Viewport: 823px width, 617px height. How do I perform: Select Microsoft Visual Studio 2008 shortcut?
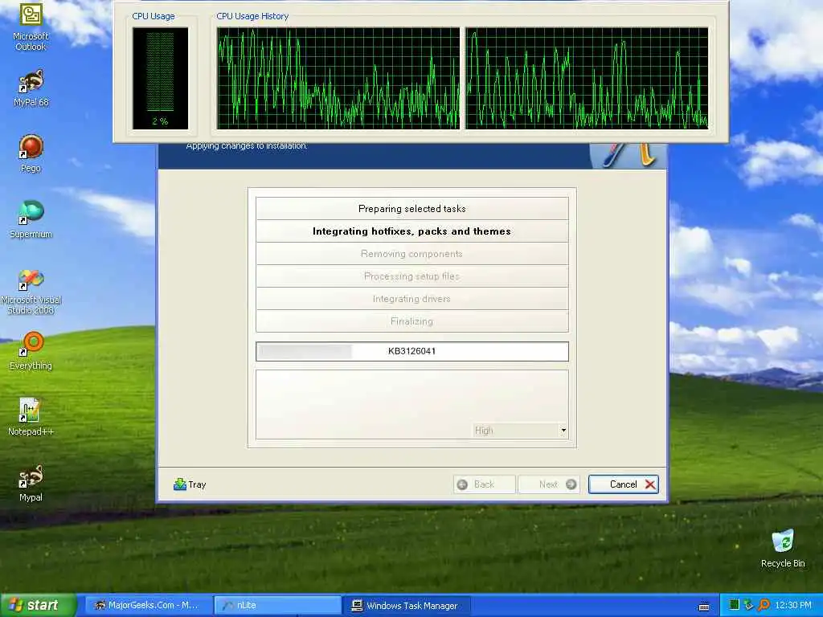[x=31, y=292]
